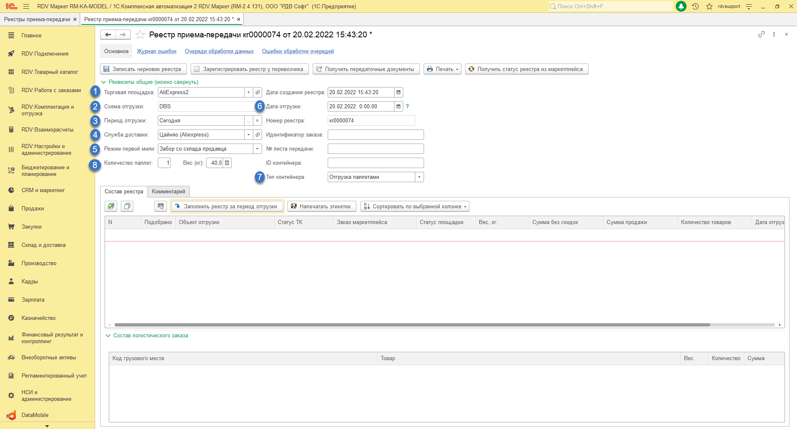Expand Торговая площадка dropdown list

(x=248, y=93)
